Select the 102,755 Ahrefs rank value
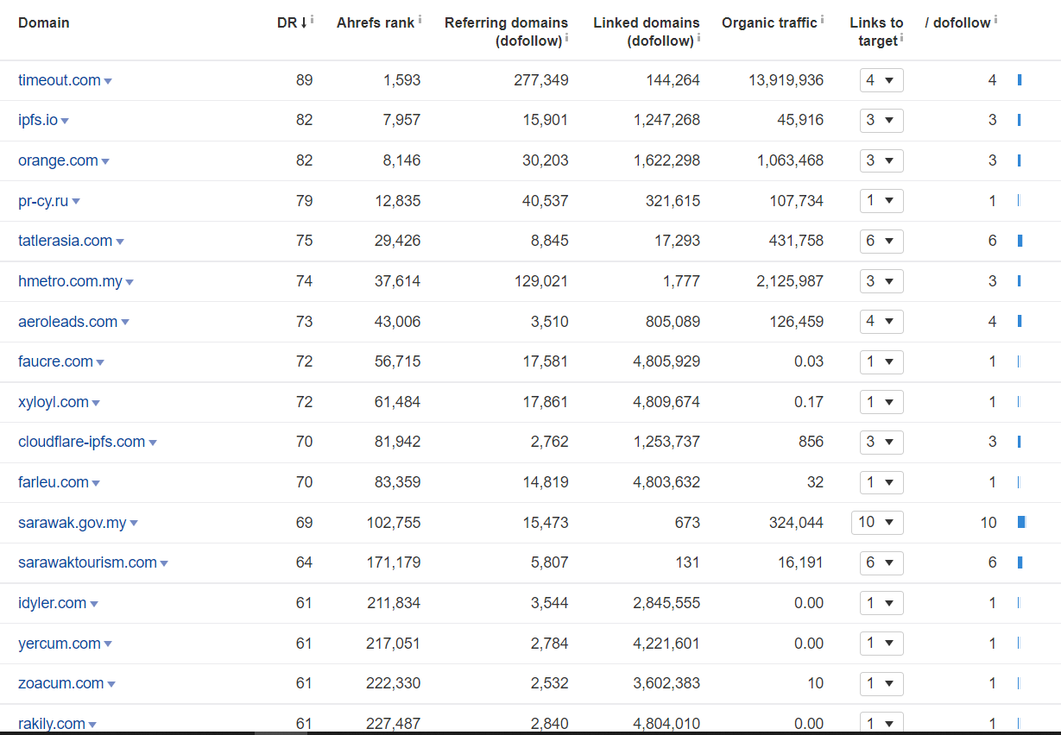The height and width of the screenshot is (735, 1061). click(x=394, y=523)
